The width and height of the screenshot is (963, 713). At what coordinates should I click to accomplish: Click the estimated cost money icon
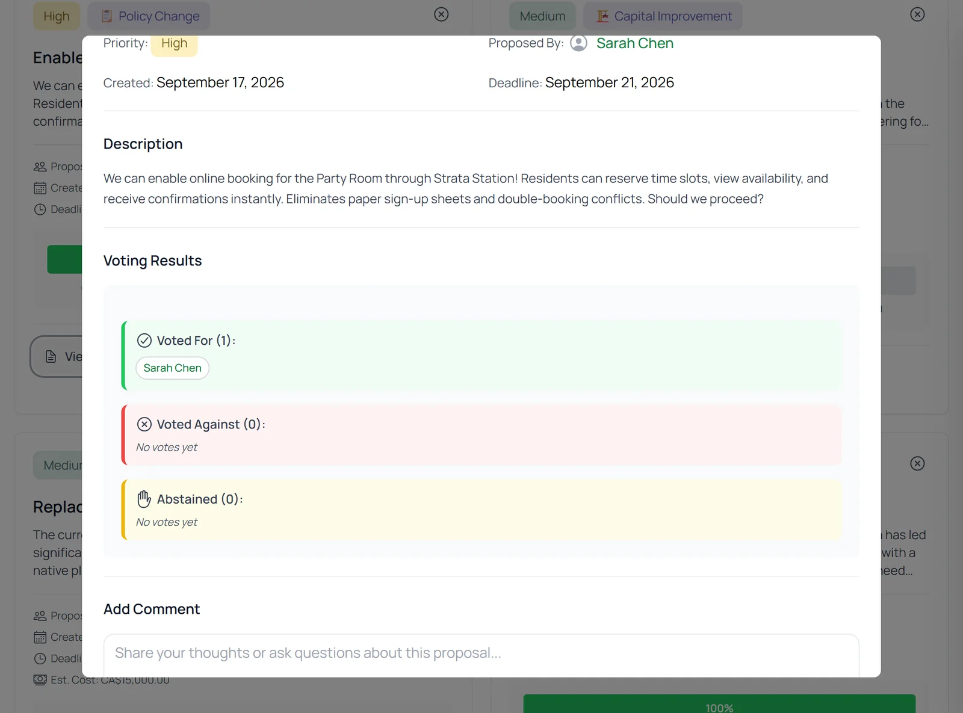40,680
